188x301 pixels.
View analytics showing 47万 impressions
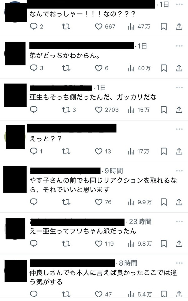139,27
